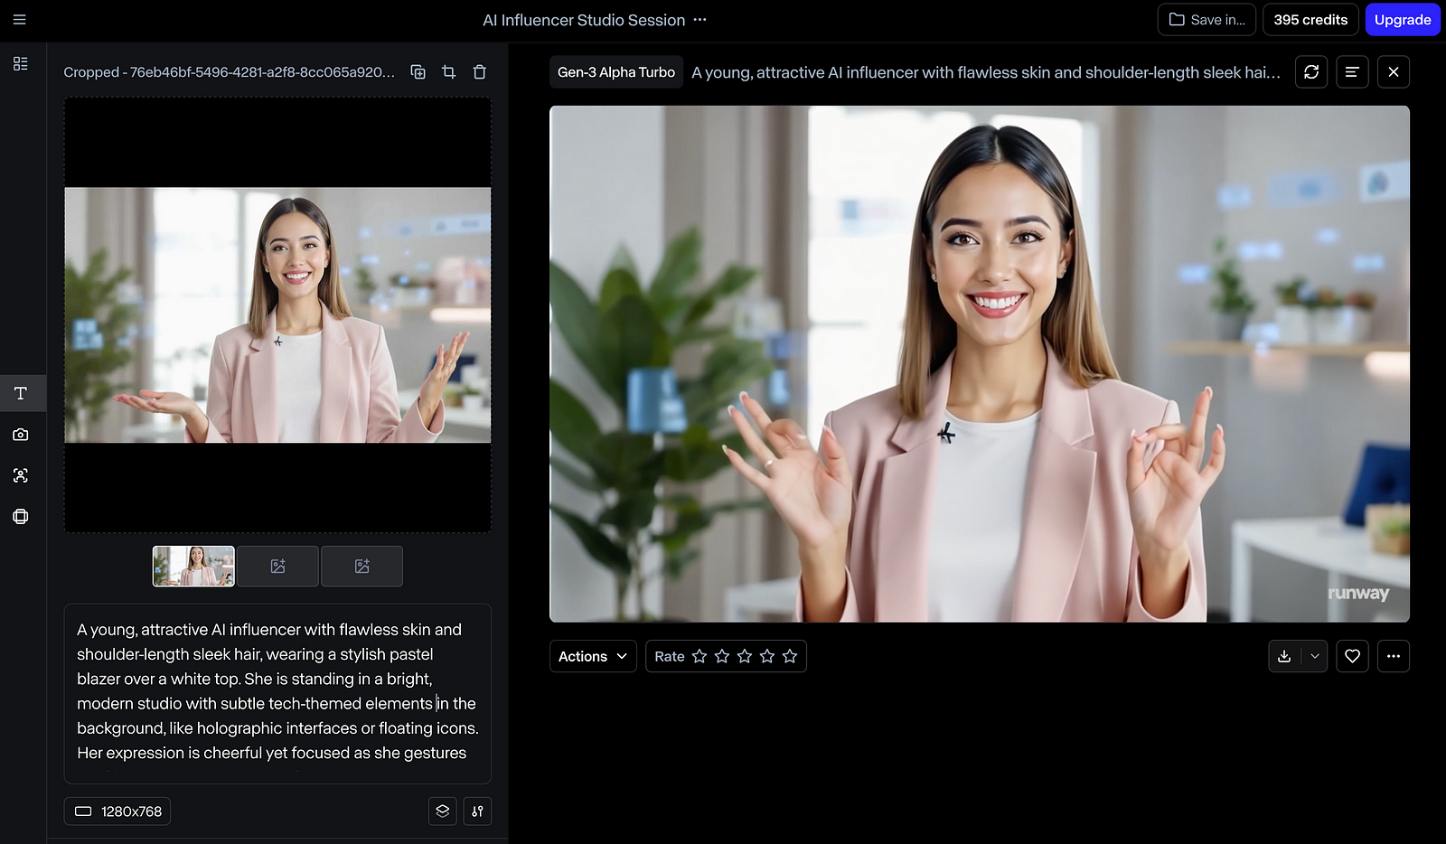Image resolution: width=1446 pixels, height=844 pixels.
Task: Favorite the generated video with the heart
Action: click(x=1352, y=656)
